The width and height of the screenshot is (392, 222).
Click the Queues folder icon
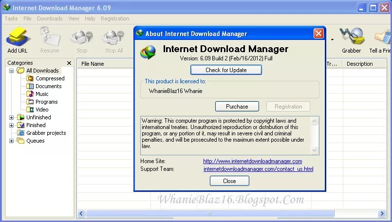(20, 141)
